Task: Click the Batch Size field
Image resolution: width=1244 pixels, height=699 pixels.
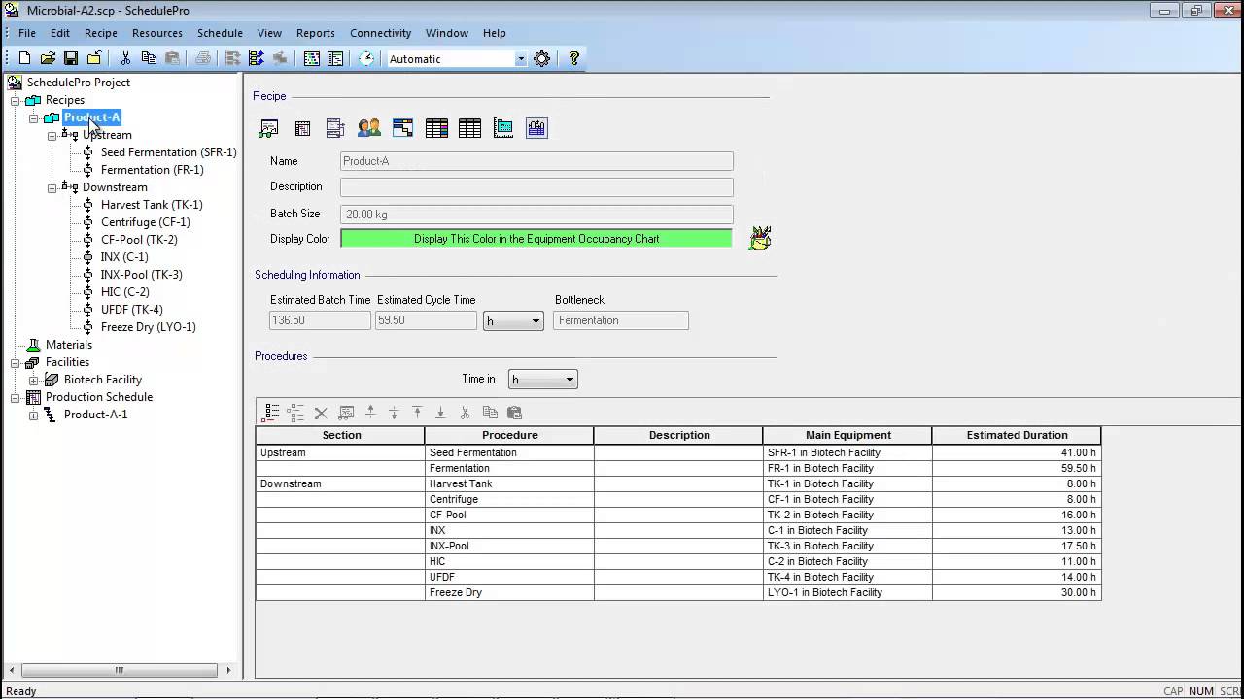Action: click(536, 215)
